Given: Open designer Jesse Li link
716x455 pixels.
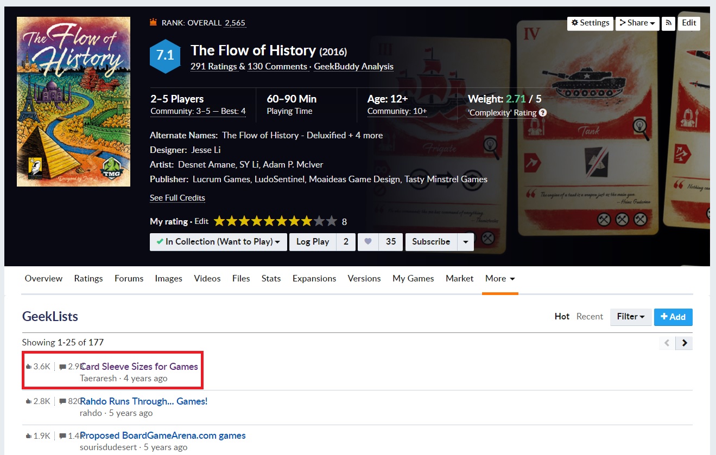Looking at the screenshot, I should (206, 150).
